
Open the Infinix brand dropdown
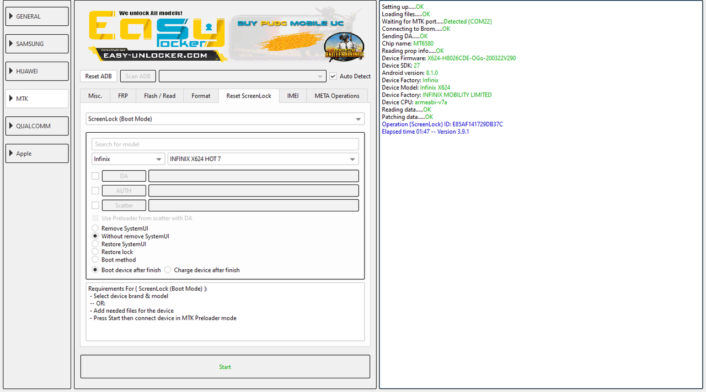pos(128,159)
